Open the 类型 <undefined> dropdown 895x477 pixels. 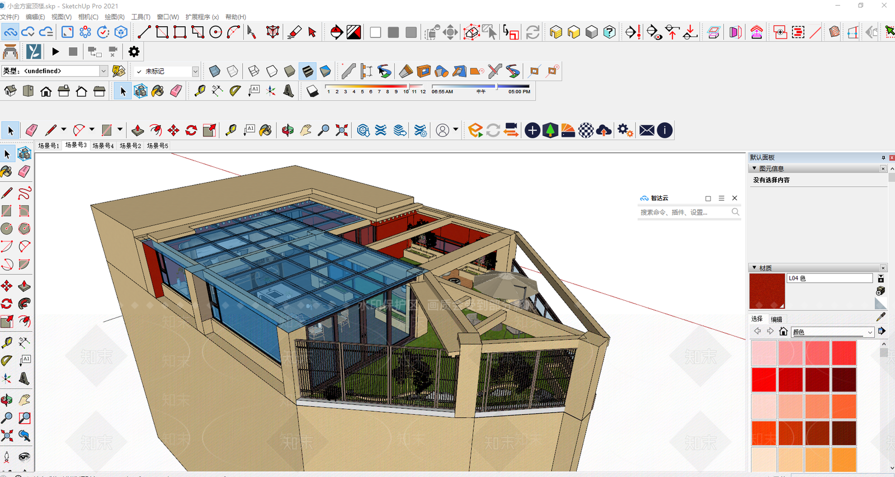point(103,71)
